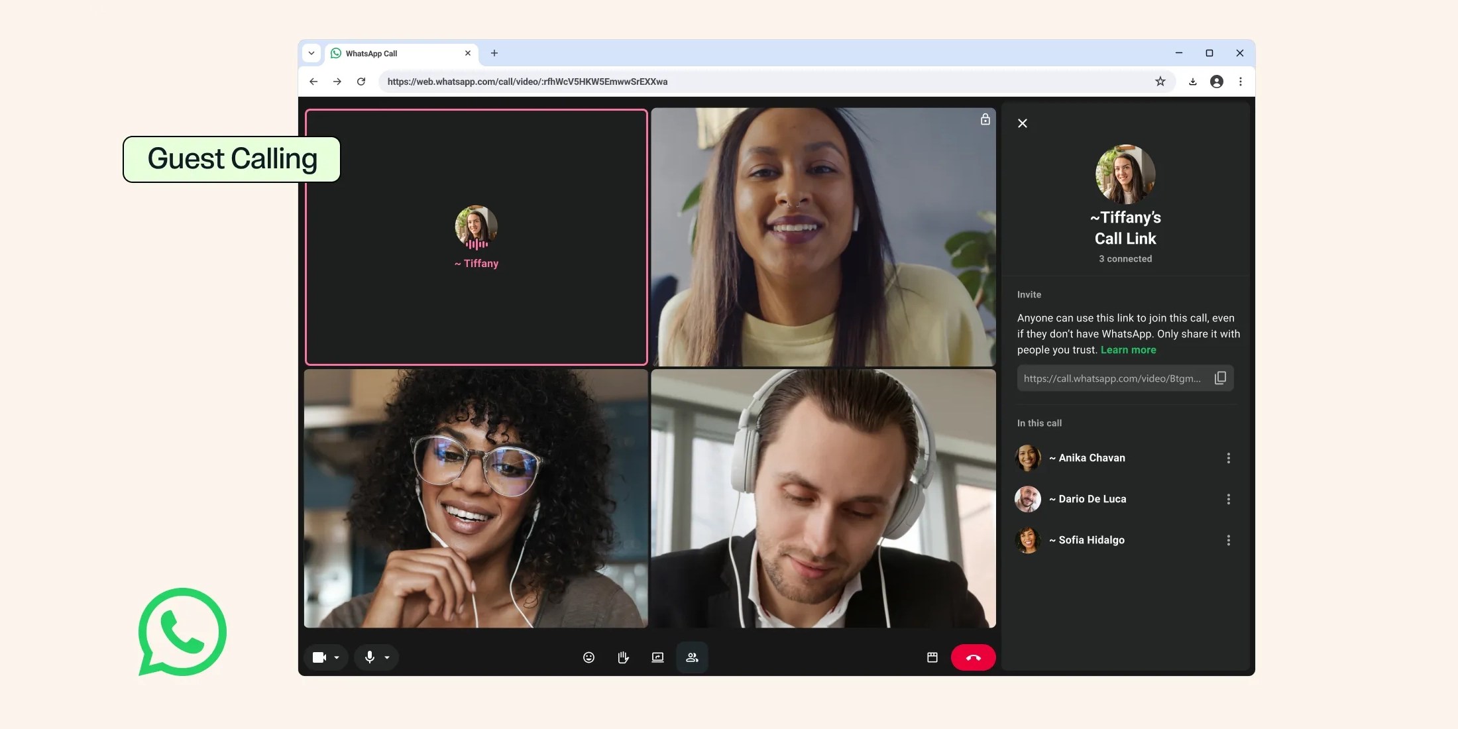
Task: Open options menu for Anika Chavan
Action: [1228, 458]
